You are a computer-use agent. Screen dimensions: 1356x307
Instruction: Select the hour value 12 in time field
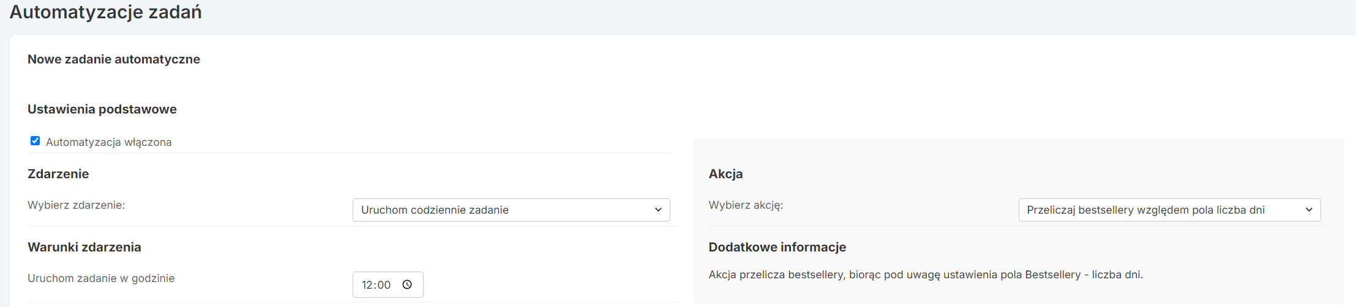(367, 285)
